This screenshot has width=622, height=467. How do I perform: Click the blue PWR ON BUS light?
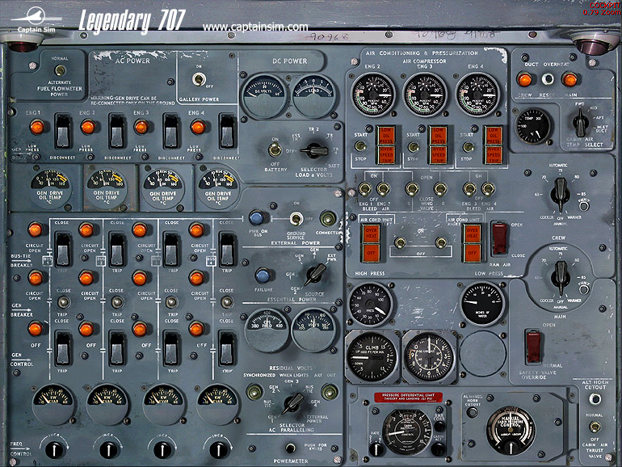[x=257, y=217]
